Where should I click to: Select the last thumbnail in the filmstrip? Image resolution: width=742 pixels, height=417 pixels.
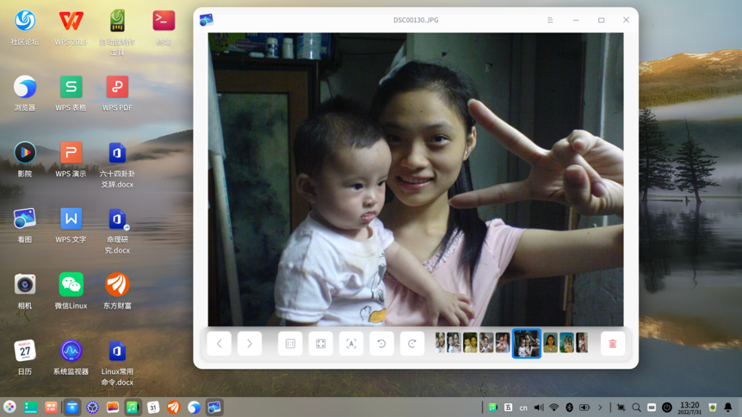coord(582,343)
